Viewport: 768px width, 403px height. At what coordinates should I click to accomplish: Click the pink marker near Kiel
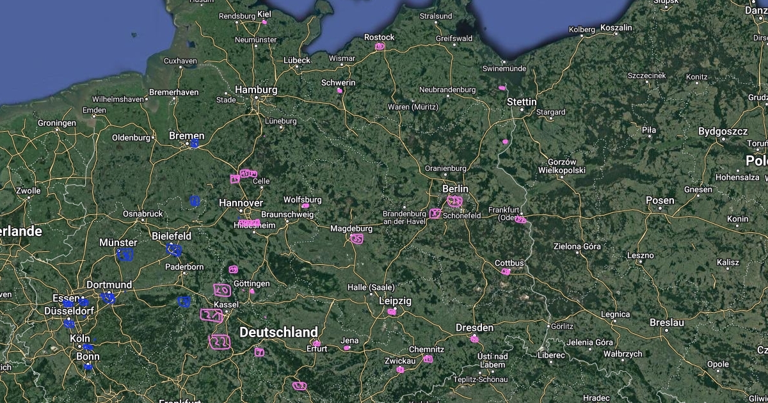pos(264,22)
